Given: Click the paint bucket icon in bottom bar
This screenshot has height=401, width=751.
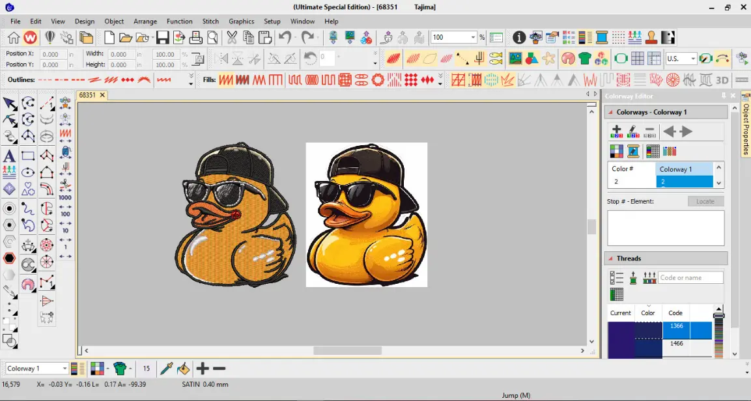Looking at the screenshot, I should [184, 368].
